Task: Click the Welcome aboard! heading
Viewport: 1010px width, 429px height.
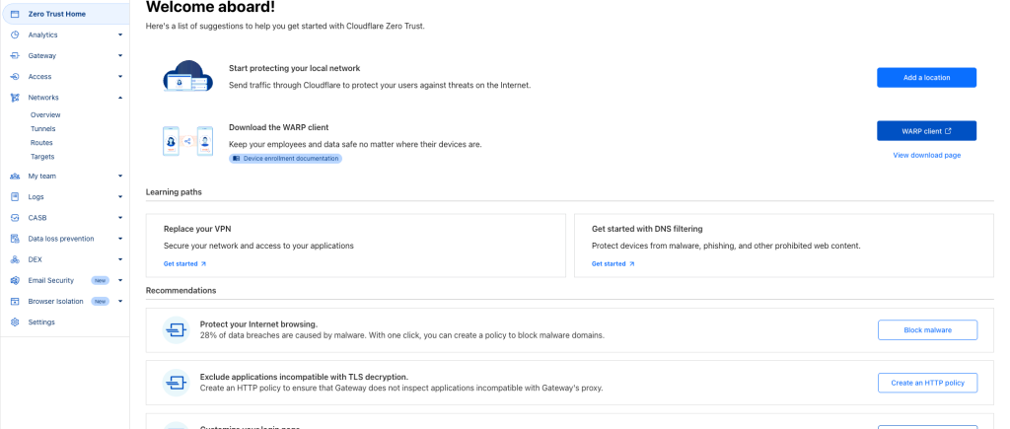Action: click(x=211, y=7)
